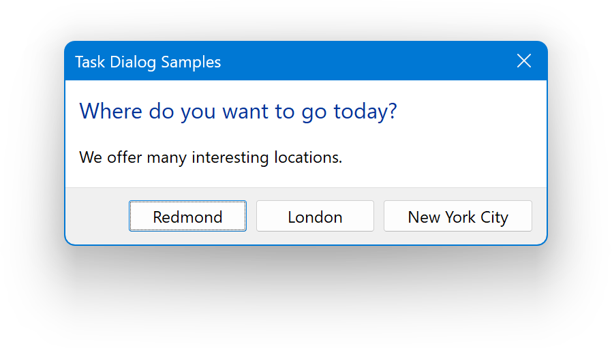Close the Task Dialog Samples window
The height and width of the screenshot is (348, 612).
point(523,61)
